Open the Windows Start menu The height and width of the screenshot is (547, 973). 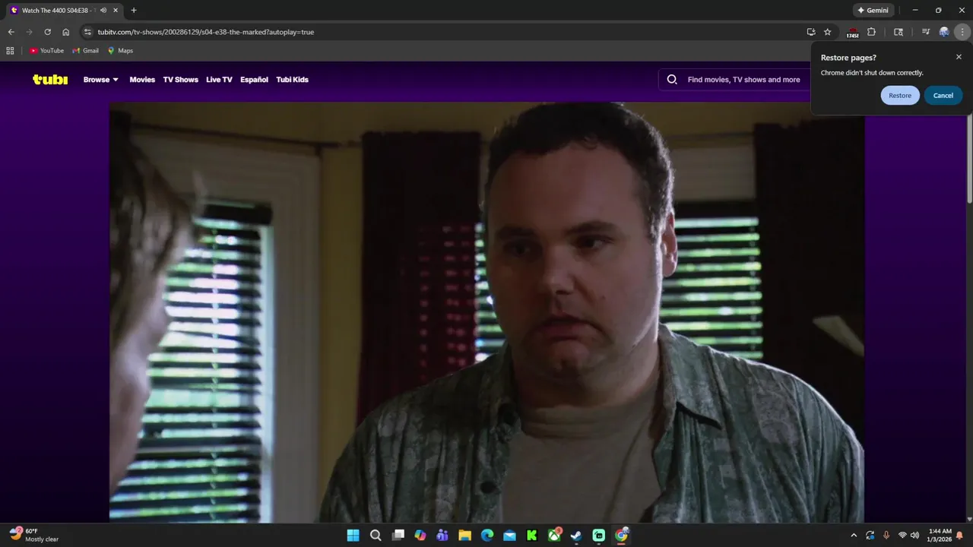(353, 536)
